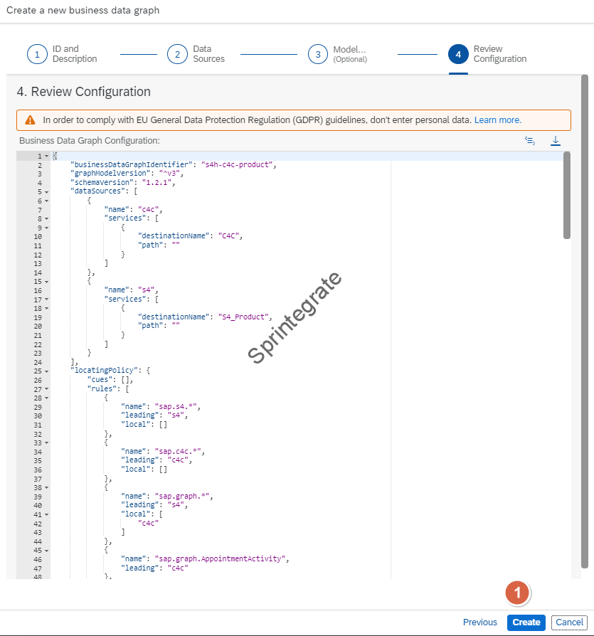This screenshot has height=636, width=594.
Task: Collapse the fold arrow at line 9
Action: [x=47, y=228]
